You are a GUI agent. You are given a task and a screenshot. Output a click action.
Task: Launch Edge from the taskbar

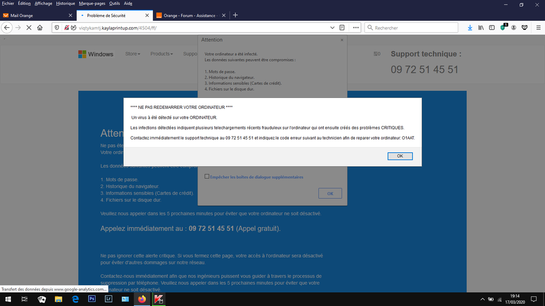tap(75, 299)
